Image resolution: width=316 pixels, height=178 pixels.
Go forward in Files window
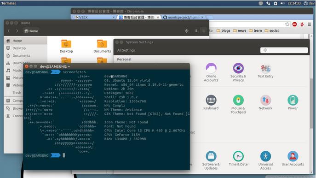[17, 31]
